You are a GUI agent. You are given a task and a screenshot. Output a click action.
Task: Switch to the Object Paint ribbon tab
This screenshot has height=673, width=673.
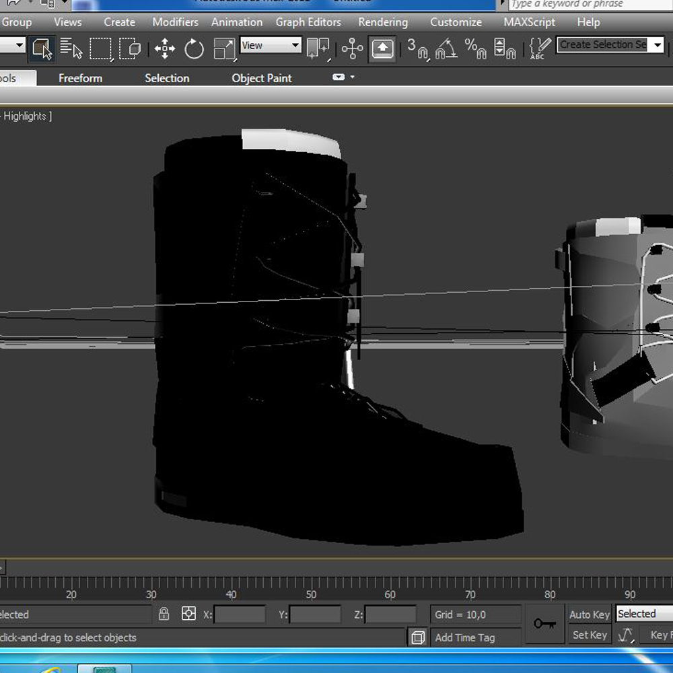pyautogui.click(x=261, y=78)
